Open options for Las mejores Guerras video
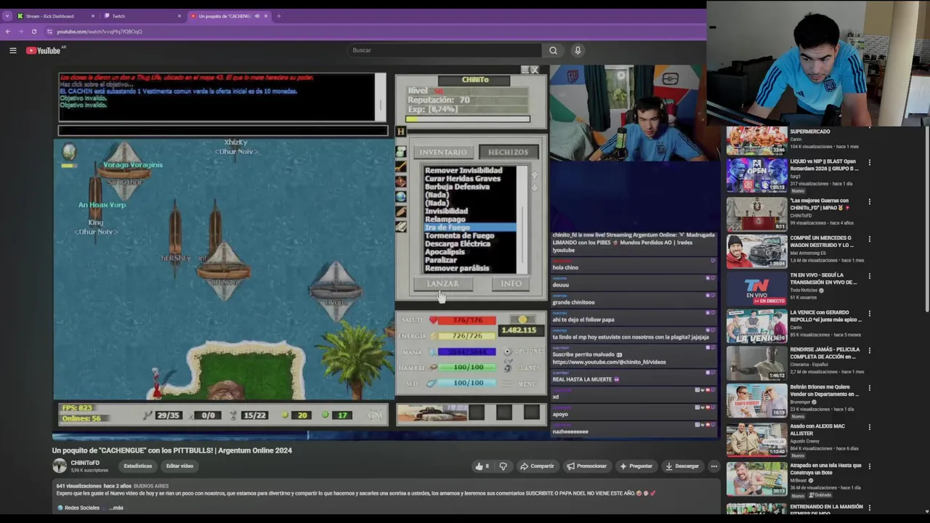This screenshot has height=523, width=930. (870, 202)
